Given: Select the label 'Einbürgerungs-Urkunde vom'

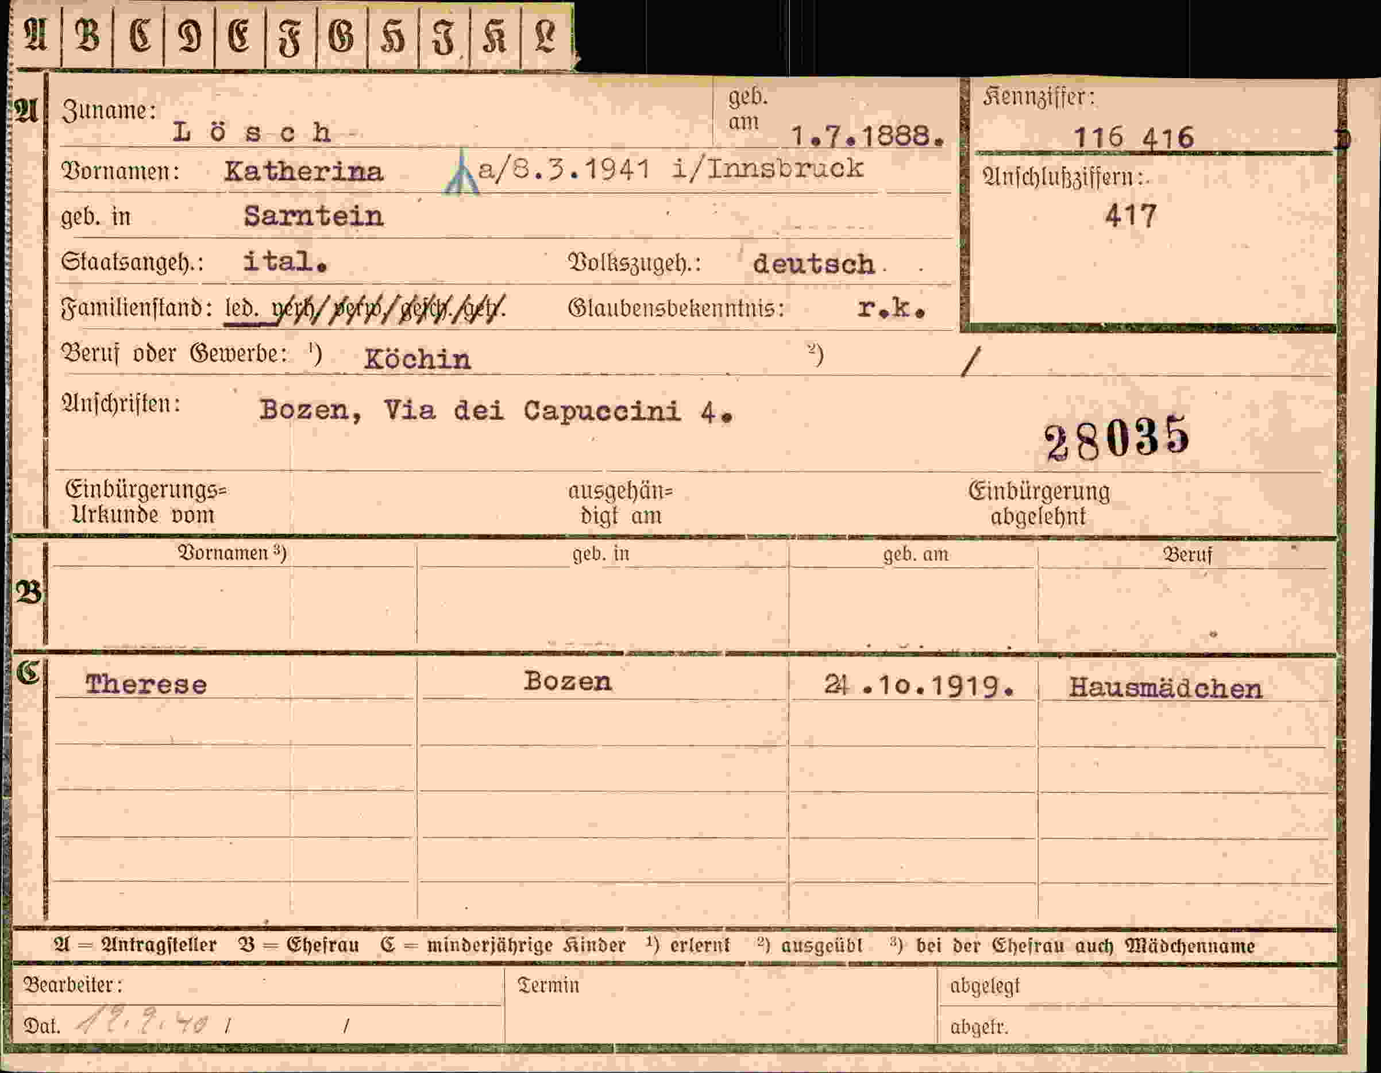Looking at the screenshot, I should 146,502.
